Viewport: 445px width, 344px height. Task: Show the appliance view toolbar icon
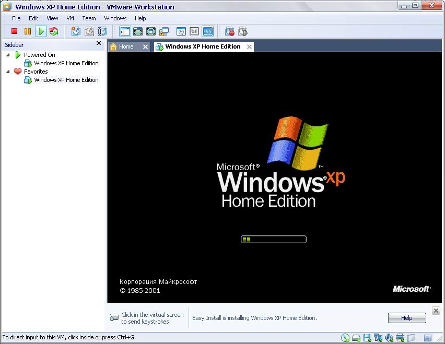click(x=194, y=31)
